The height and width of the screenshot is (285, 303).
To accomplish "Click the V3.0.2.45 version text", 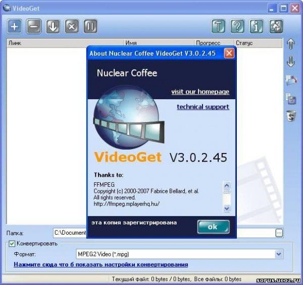I will 198,158.
